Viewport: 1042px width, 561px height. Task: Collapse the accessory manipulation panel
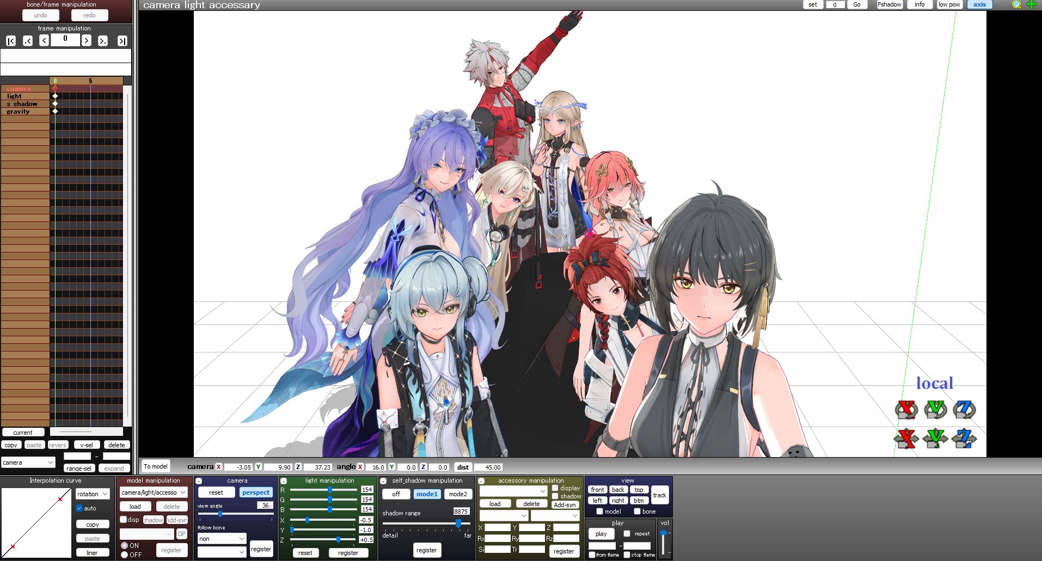click(481, 481)
